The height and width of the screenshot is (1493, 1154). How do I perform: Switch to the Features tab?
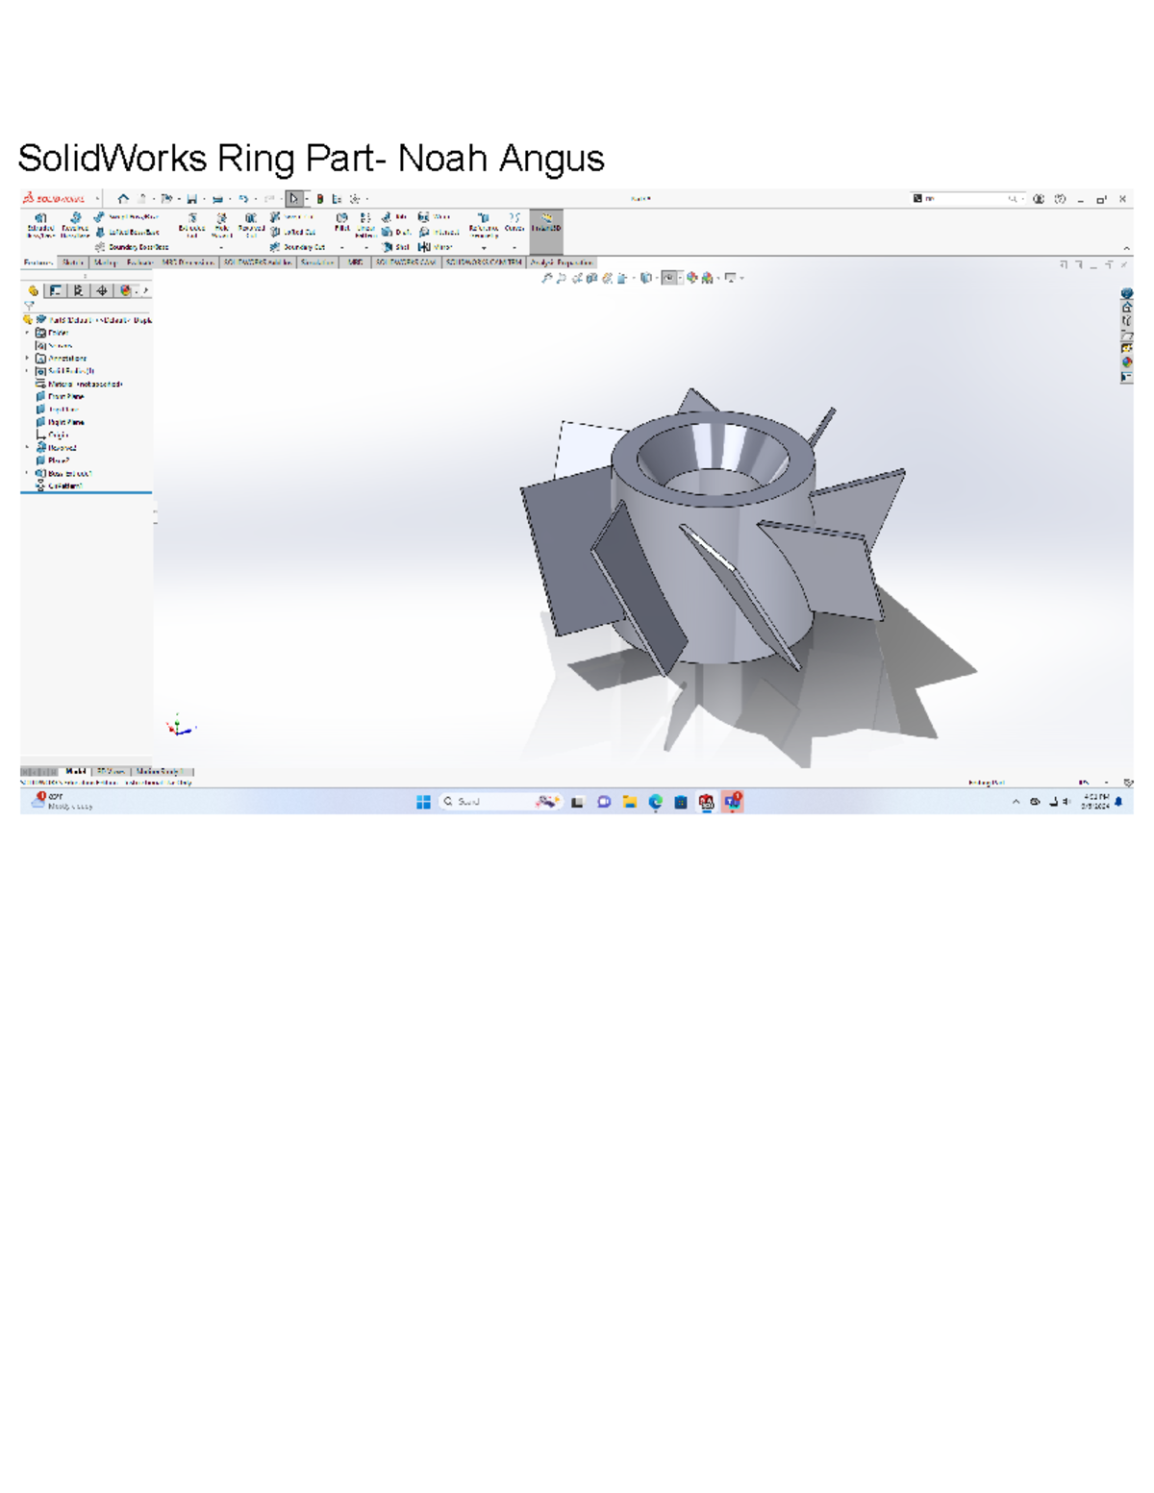point(38,262)
